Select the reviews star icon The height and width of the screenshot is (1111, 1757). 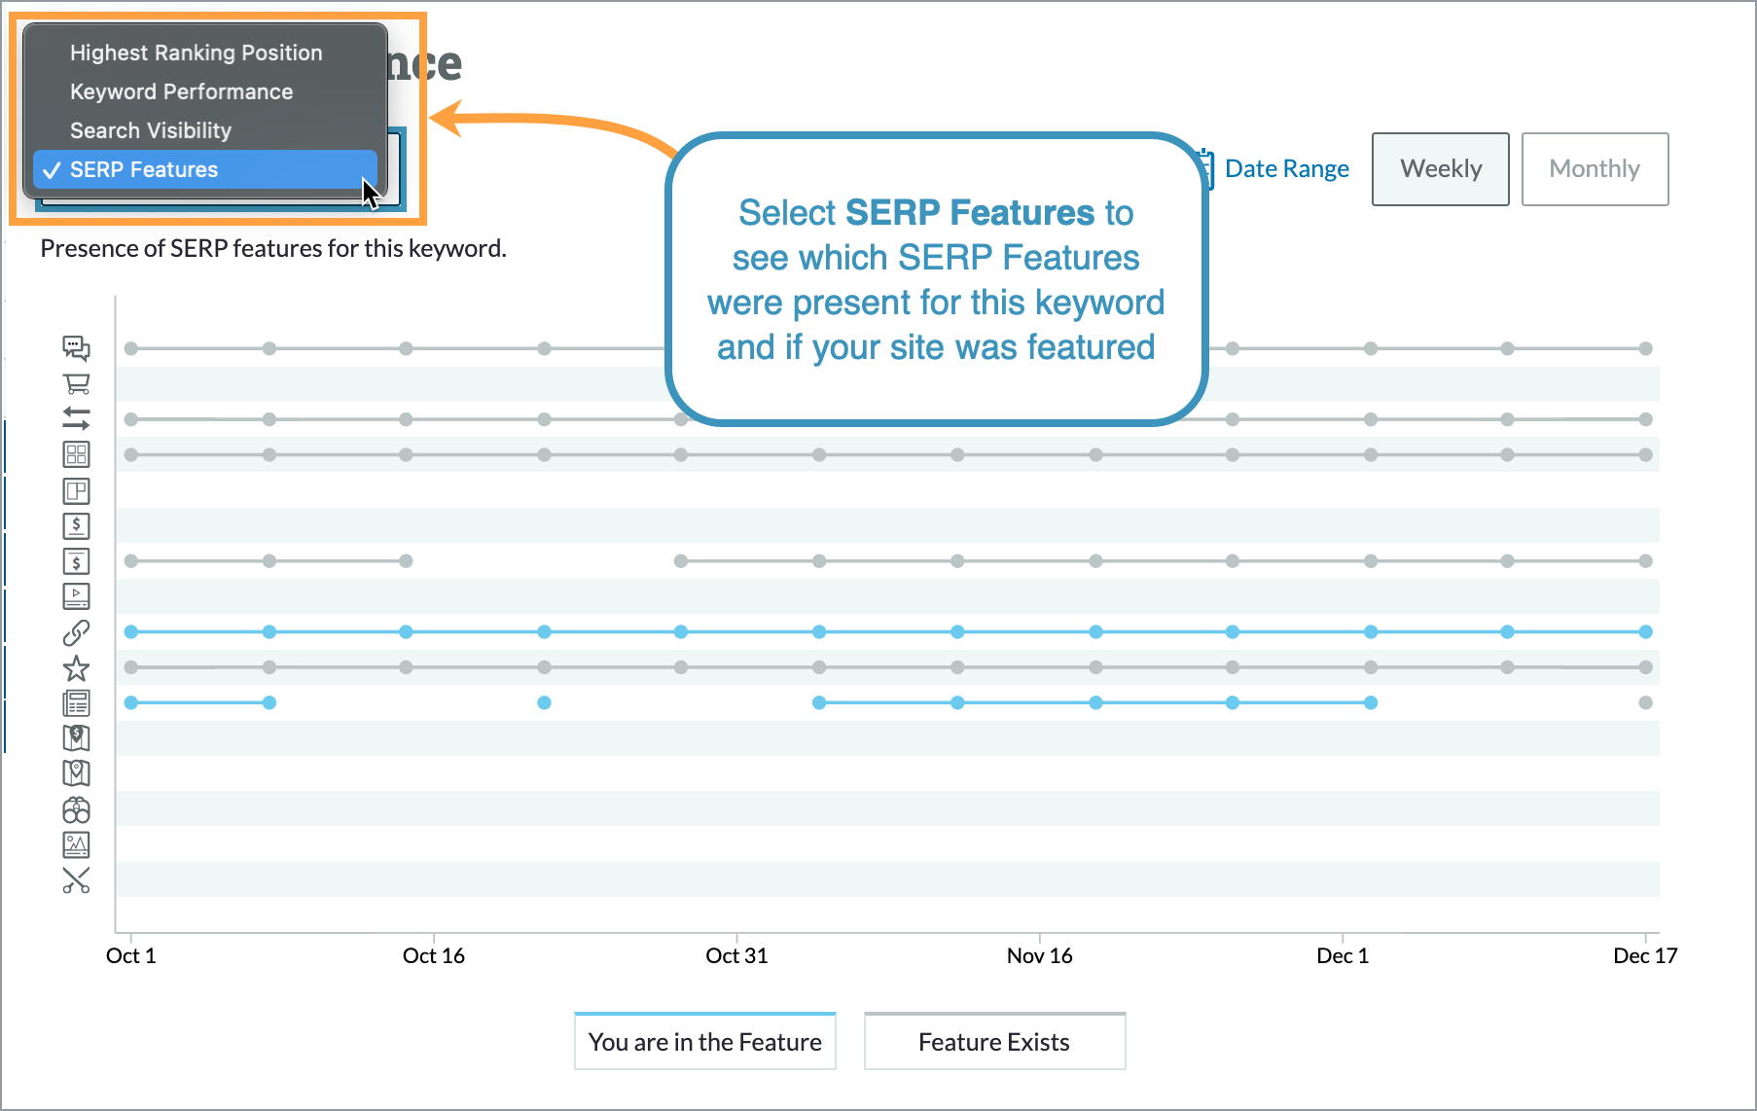pos(76,667)
